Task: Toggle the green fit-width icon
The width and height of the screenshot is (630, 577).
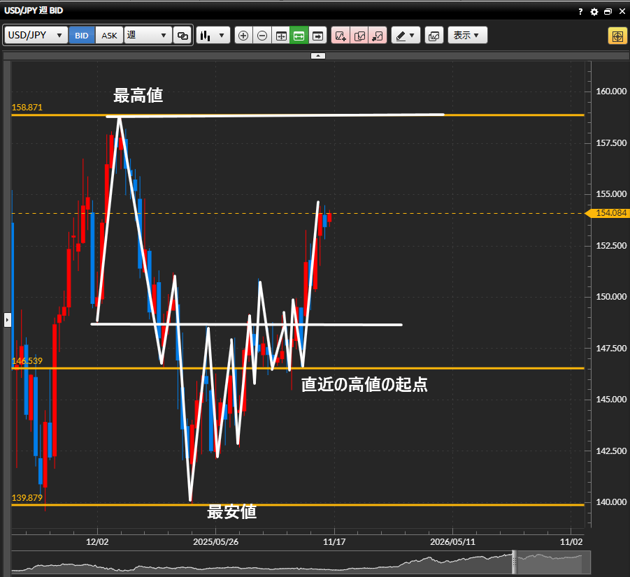Action: (299, 36)
